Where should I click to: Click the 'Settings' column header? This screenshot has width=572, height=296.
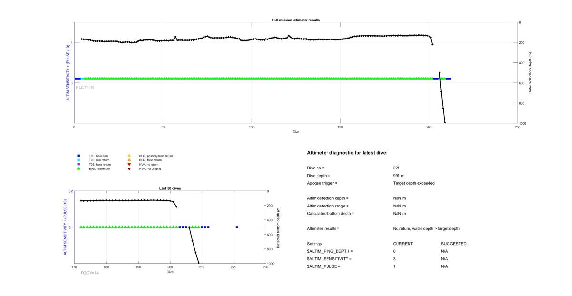pyautogui.click(x=315, y=244)
